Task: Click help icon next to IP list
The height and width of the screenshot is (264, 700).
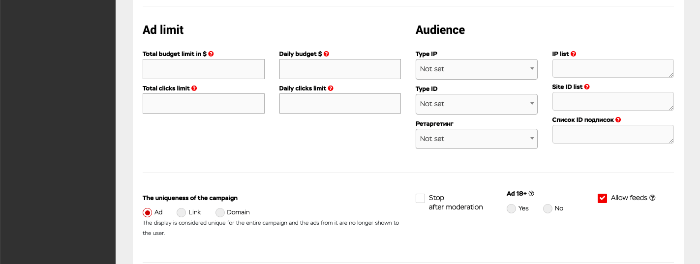Action: (574, 54)
